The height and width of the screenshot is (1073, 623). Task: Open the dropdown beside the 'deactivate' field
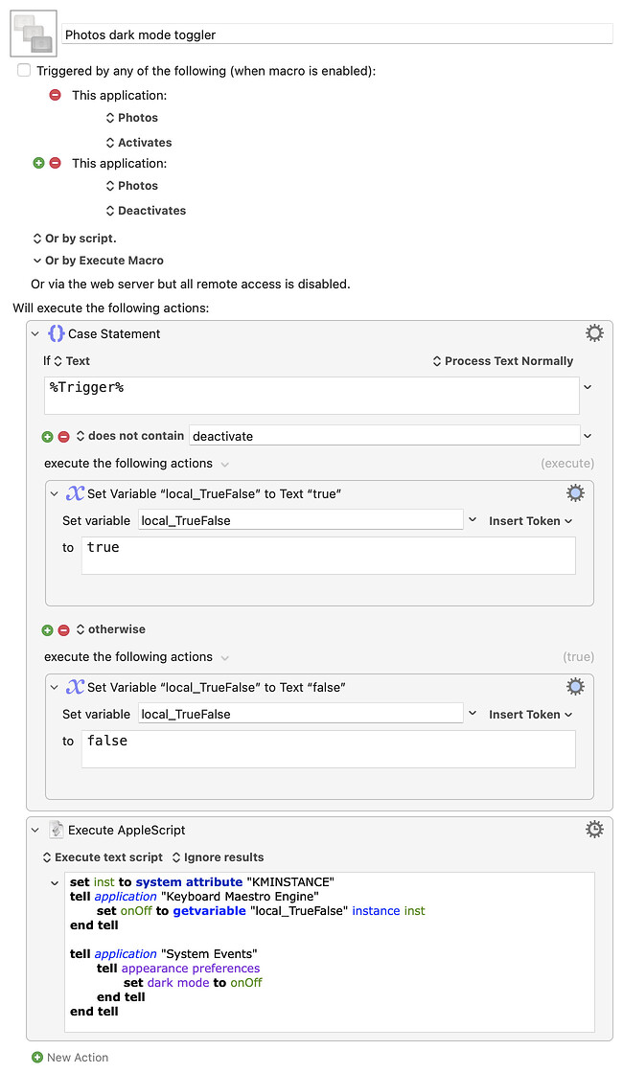point(588,436)
